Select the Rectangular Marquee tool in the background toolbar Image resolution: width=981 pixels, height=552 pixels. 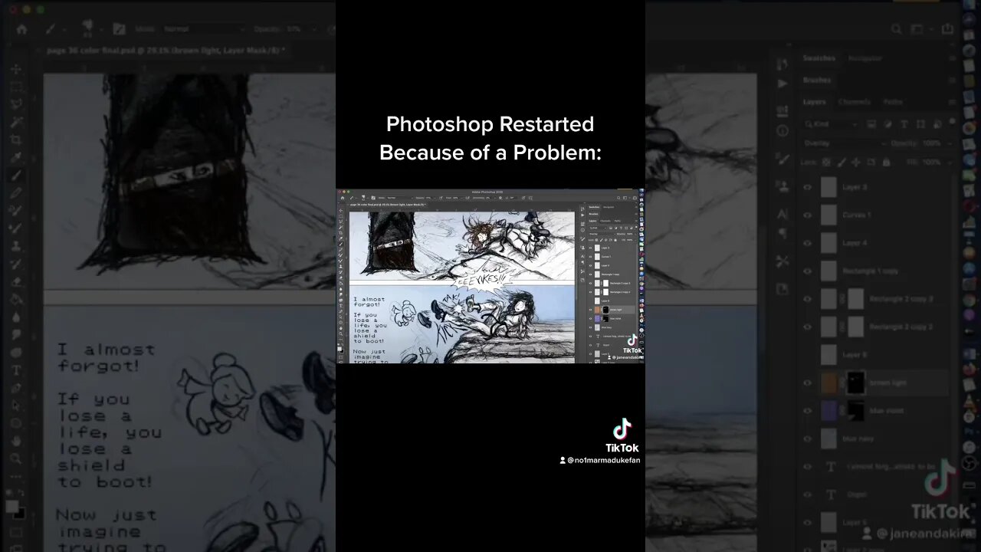16,87
